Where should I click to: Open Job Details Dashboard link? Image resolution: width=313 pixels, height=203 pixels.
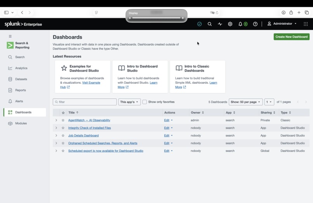83,136
